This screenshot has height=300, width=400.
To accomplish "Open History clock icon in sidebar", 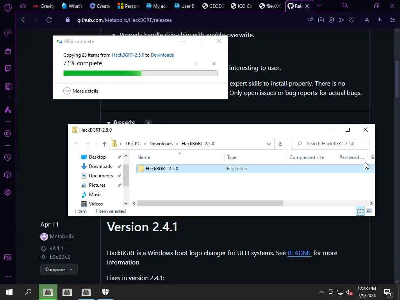I will click(x=8, y=157).
